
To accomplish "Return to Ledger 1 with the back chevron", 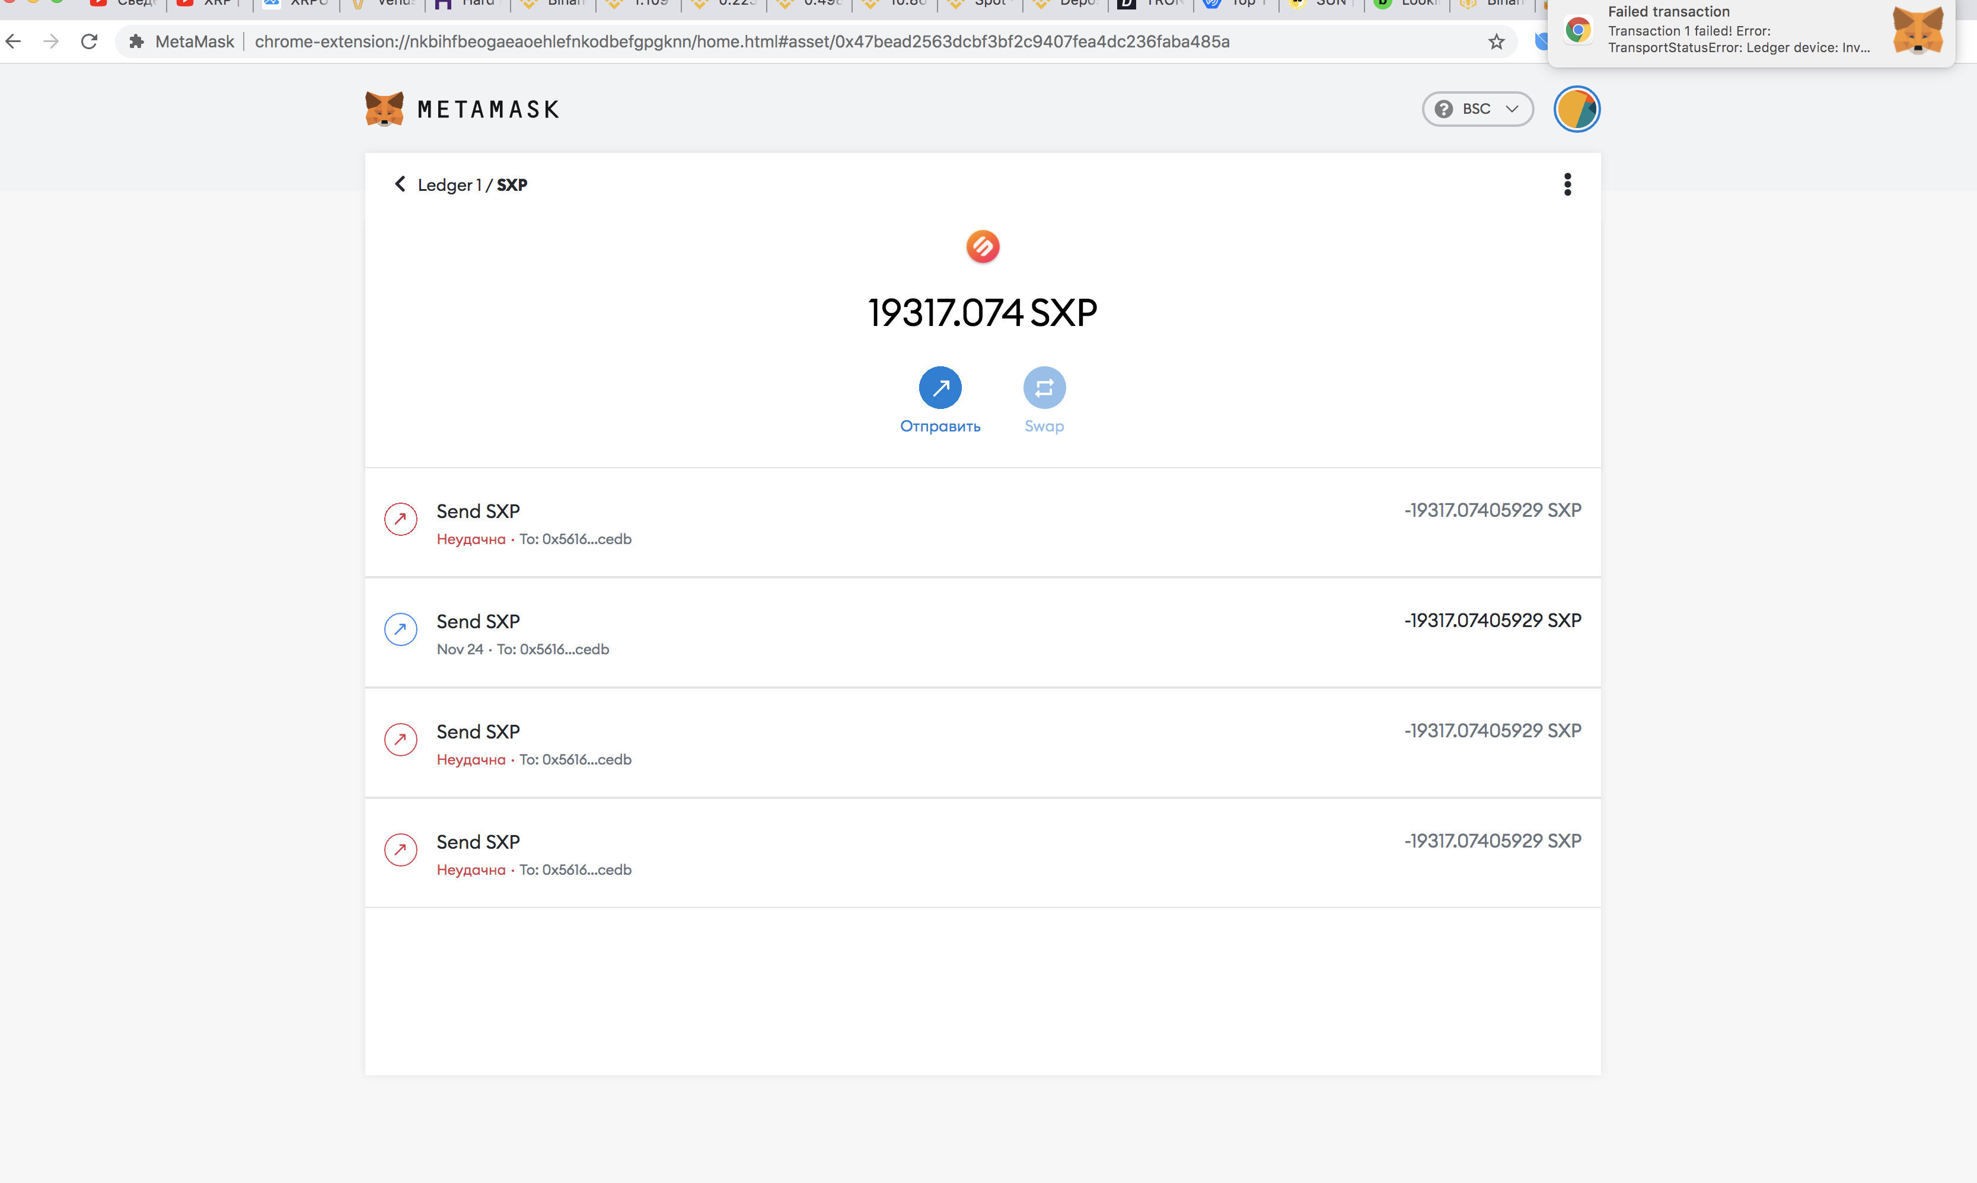I will (400, 184).
